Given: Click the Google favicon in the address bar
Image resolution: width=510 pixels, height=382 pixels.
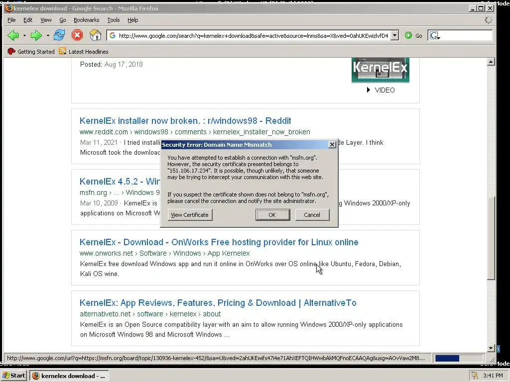Looking at the screenshot, I should (x=113, y=35).
